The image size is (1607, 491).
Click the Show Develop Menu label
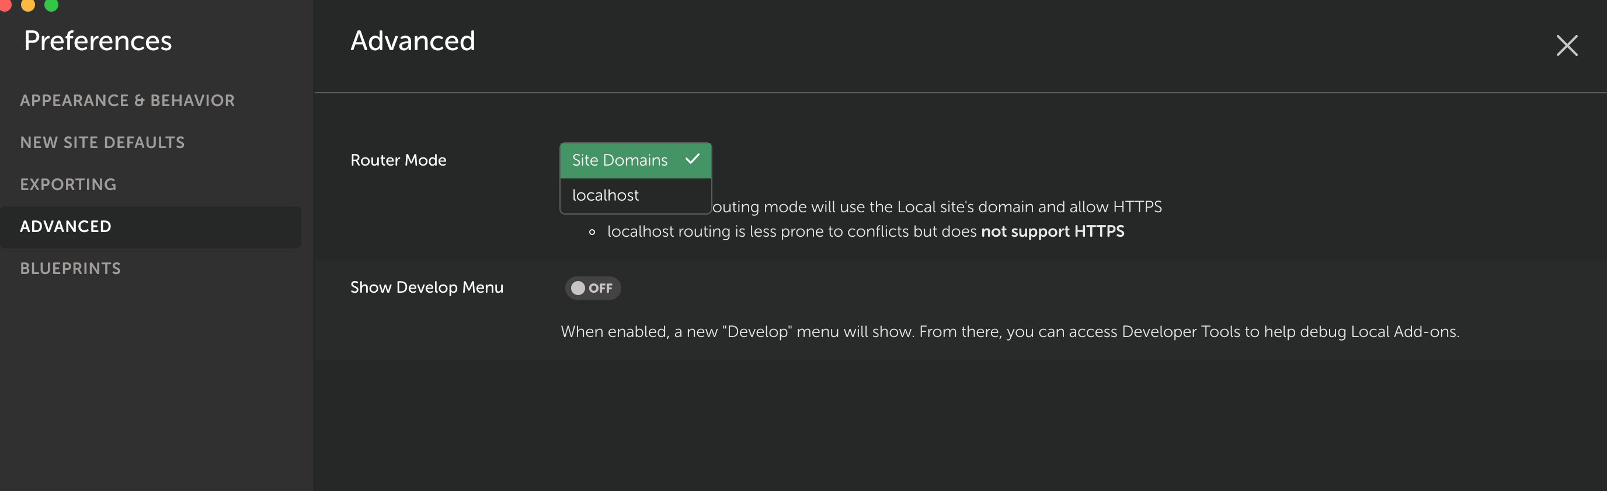[426, 287]
